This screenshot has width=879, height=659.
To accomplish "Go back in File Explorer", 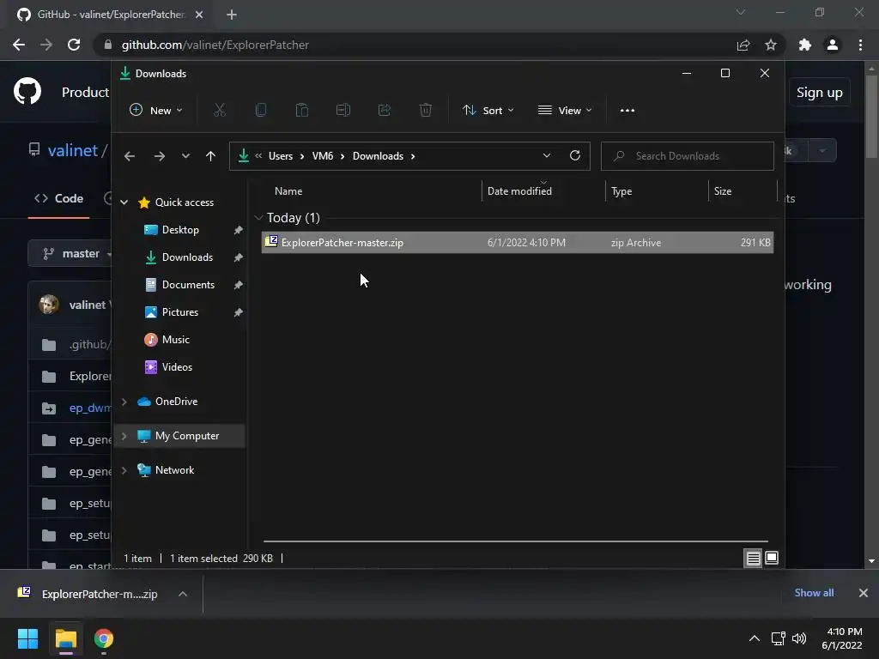I will coord(130,156).
